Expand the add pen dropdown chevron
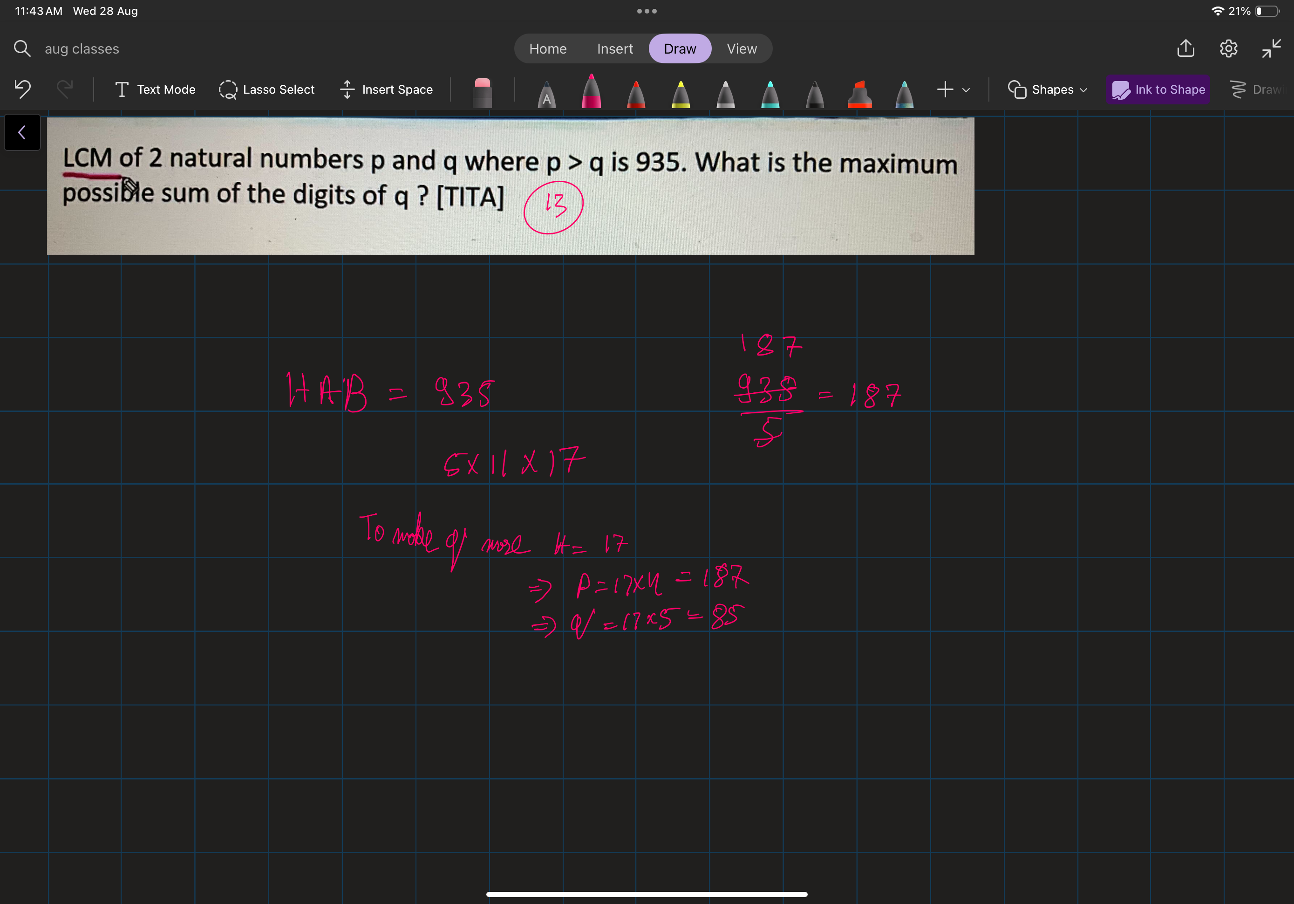This screenshot has width=1294, height=904. [x=966, y=89]
